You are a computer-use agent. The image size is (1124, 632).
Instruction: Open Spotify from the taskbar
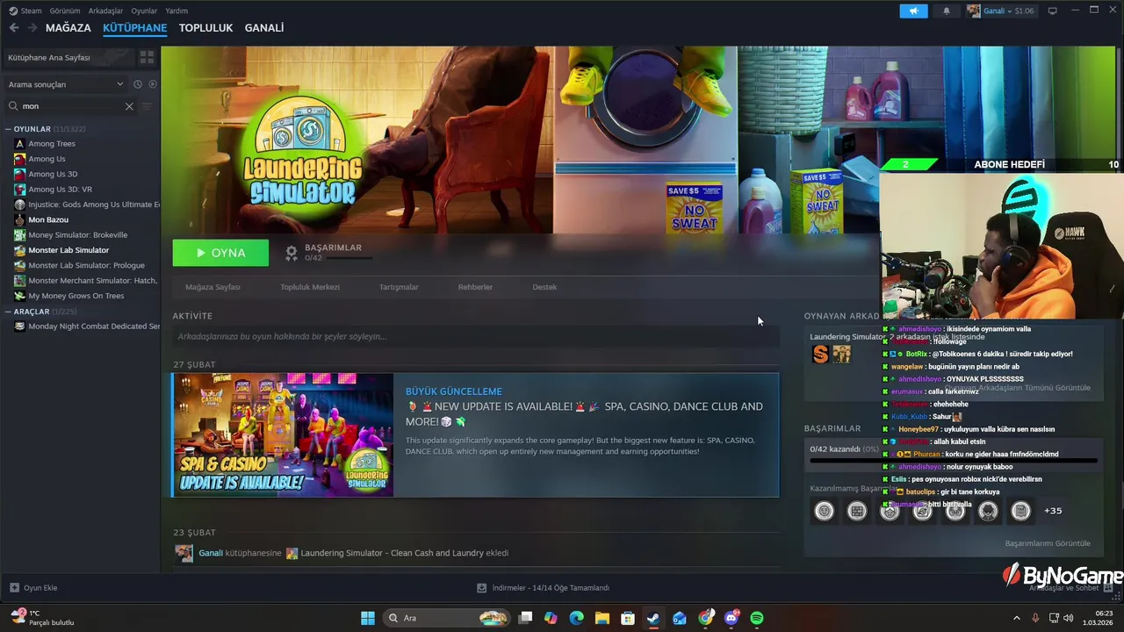(x=757, y=618)
